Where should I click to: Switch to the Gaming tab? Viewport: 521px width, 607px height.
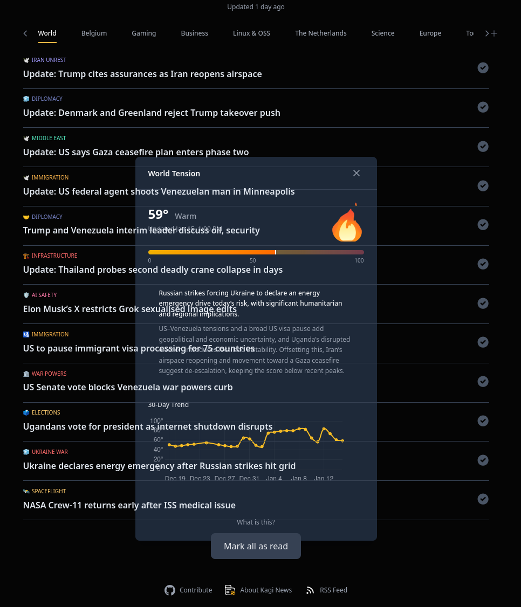(143, 33)
